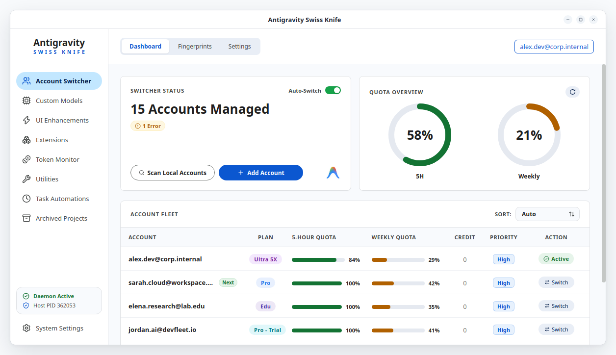The image size is (616, 355).
Task: Open Archived Projects section
Action: click(59, 218)
